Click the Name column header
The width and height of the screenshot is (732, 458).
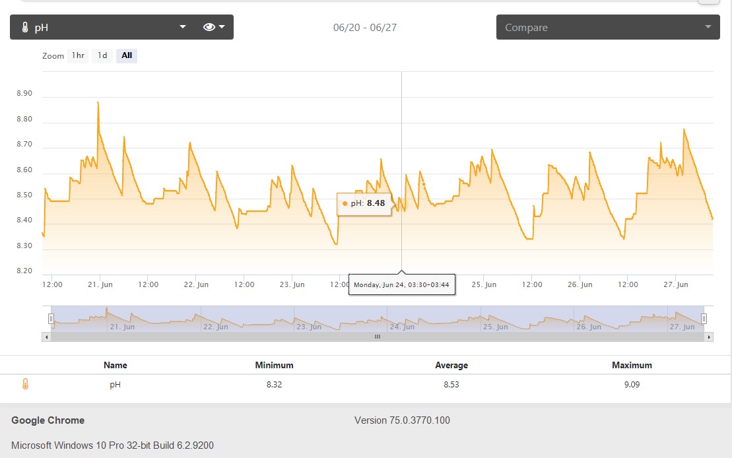point(116,365)
